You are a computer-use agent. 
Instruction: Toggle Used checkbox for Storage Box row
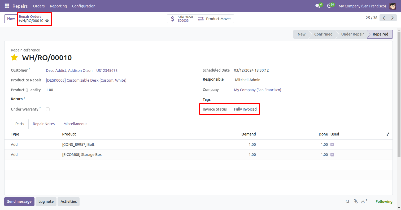pyautogui.click(x=332, y=155)
